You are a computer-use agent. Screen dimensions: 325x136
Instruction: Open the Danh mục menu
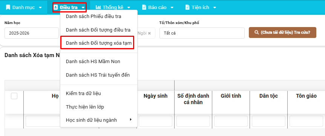pos(24,8)
